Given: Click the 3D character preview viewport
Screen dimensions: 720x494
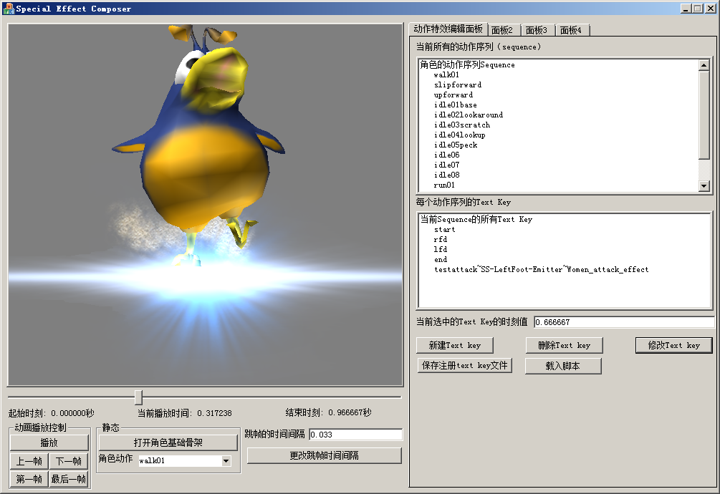Looking at the screenshot, I should (206, 205).
